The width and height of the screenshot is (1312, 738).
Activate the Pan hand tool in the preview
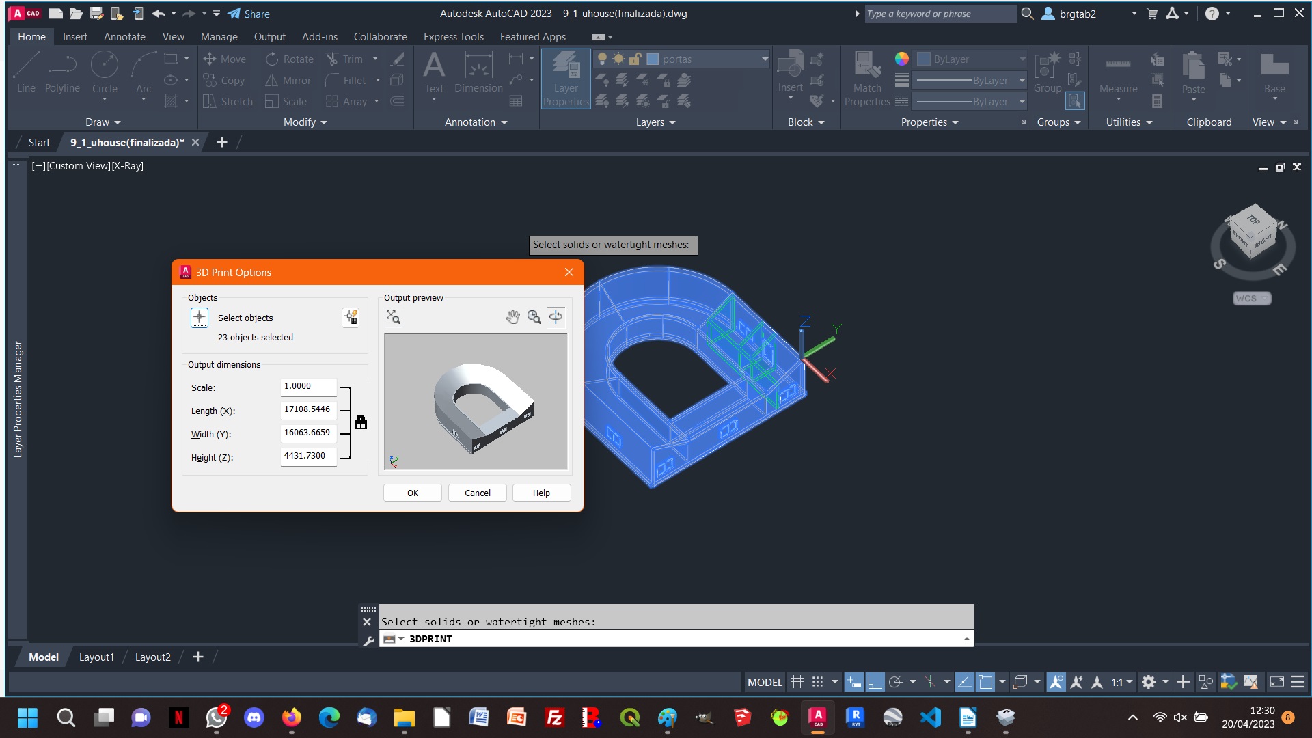[513, 317]
